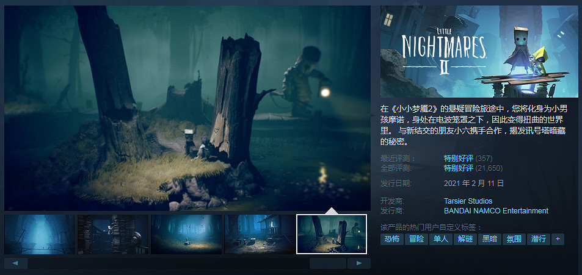Select the first thumbnail with blue tunnel
582x275 pixels.
click(40, 234)
